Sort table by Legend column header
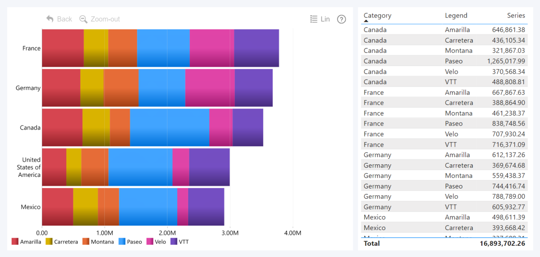This screenshot has height=257, width=540. (456, 15)
